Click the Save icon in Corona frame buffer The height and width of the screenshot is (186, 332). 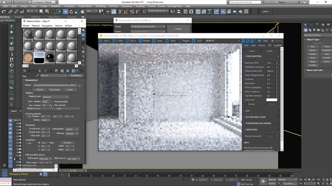click(101, 41)
